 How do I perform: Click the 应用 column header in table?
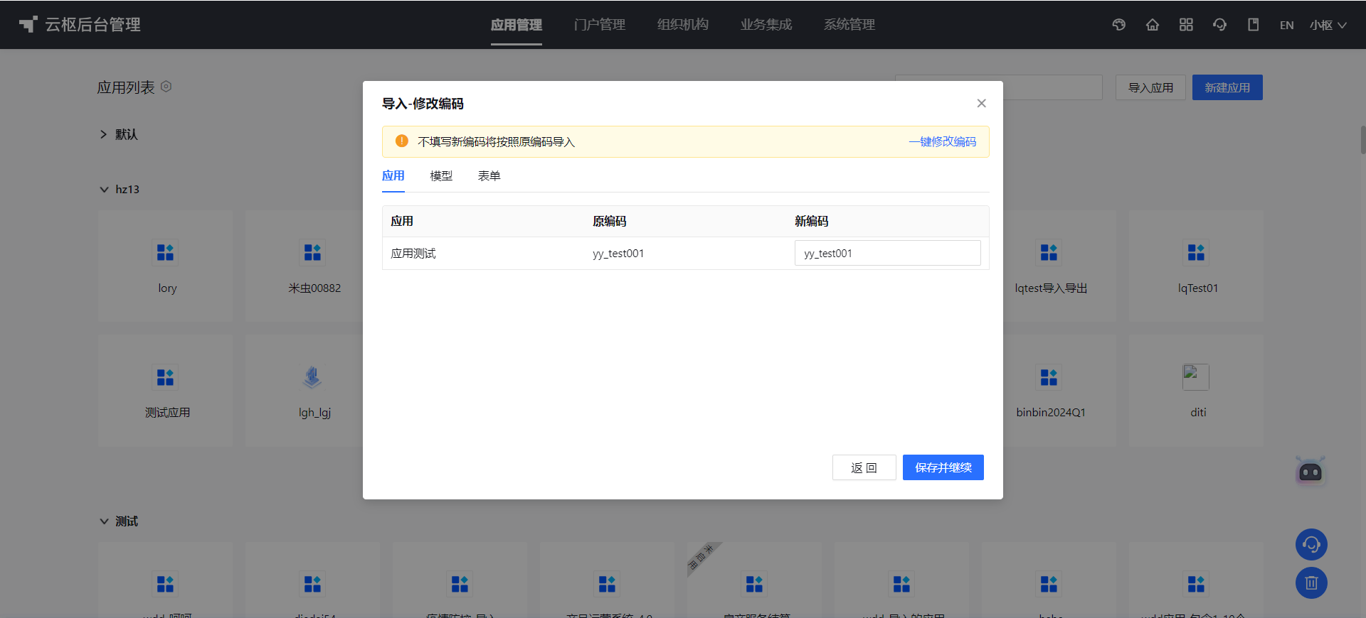(402, 222)
